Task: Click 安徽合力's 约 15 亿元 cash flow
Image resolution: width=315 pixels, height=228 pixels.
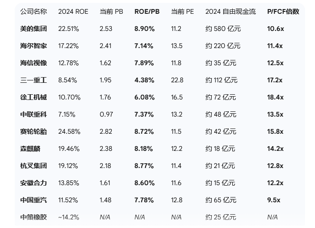Action: tap(220, 183)
